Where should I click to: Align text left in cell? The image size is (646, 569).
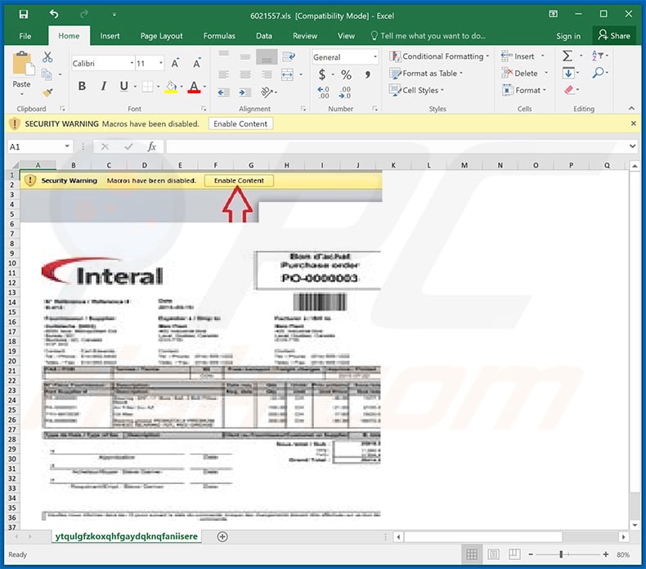click(224, 74)
